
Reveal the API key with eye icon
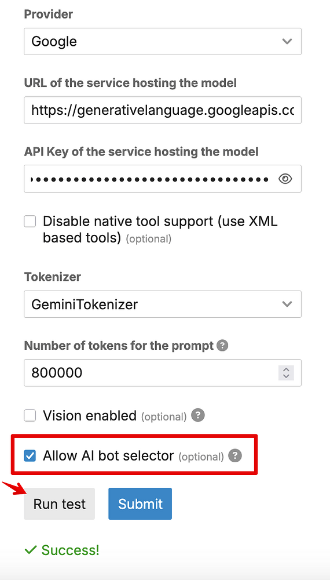click(x=285, y=179)
